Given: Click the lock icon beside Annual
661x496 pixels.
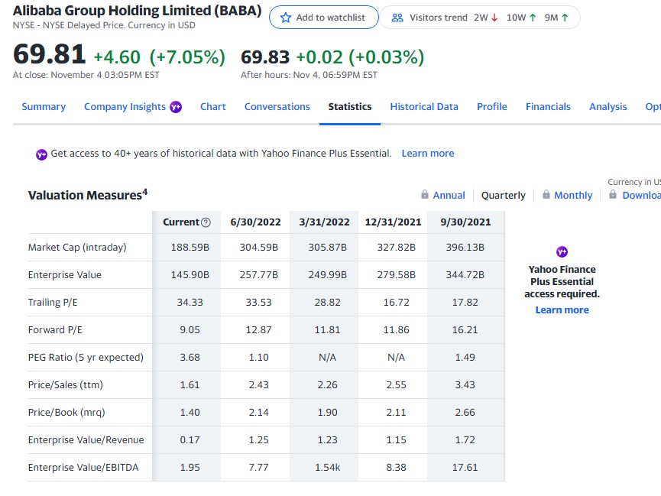Looking at the screenshot, I should click(x=423, y=195).
